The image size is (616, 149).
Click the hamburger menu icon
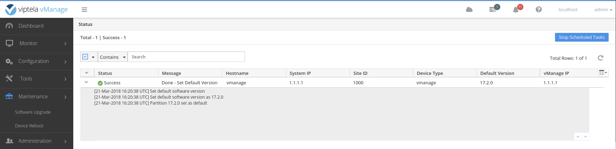[x=84, y=10]
